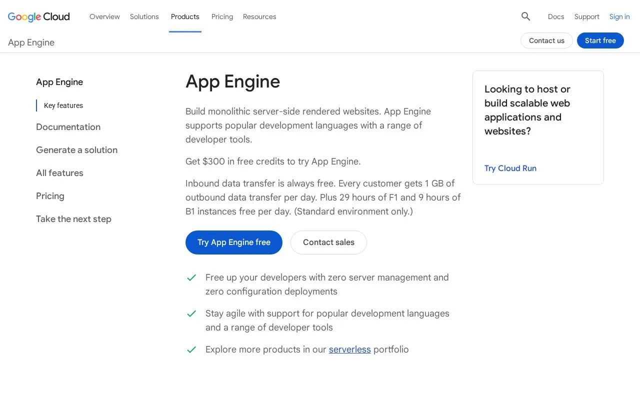This screenshot has height=400, width=640.
Task: Open the Resources menu
Action: pos(259,16)
